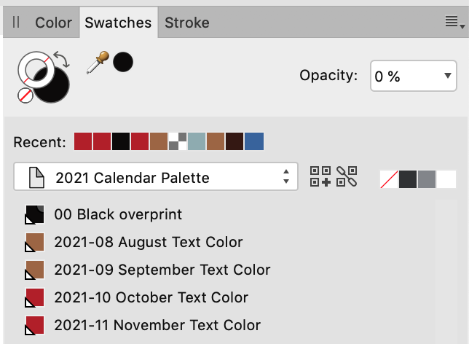
Task: Click the unlink global color icon
Action: click(347, 176)
